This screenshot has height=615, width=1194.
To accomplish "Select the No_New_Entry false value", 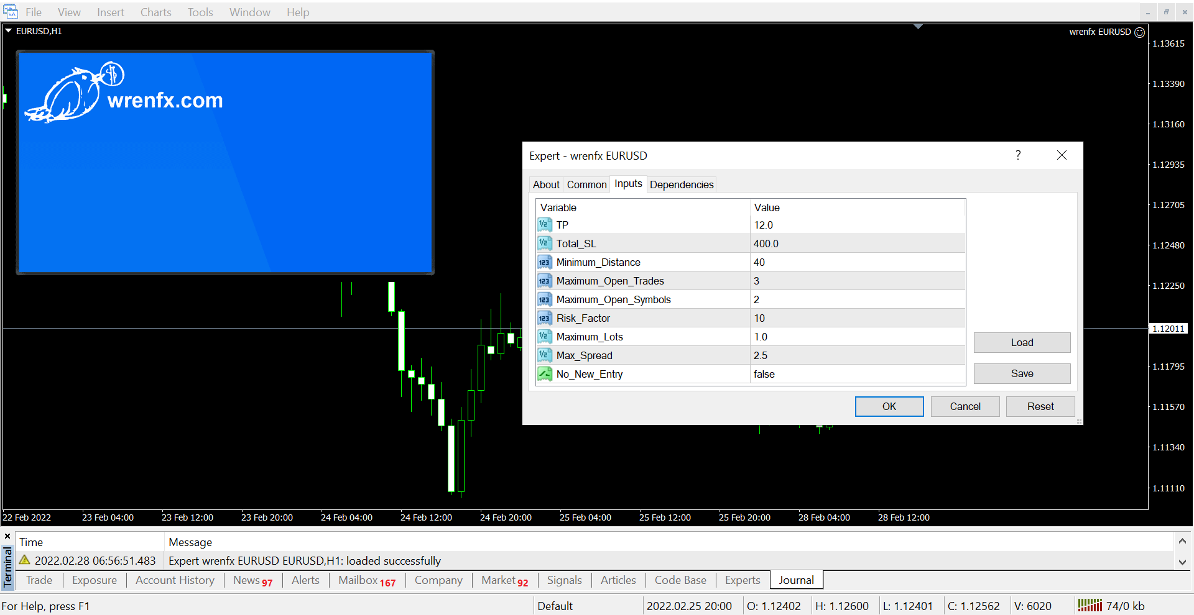I will [857, 374].
